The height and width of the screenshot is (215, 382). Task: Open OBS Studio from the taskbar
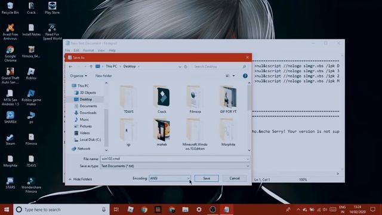[x=212, y=210]
